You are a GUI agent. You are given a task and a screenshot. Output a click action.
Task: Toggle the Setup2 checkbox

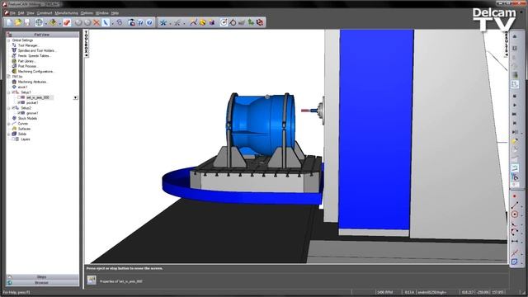(14, 108)
